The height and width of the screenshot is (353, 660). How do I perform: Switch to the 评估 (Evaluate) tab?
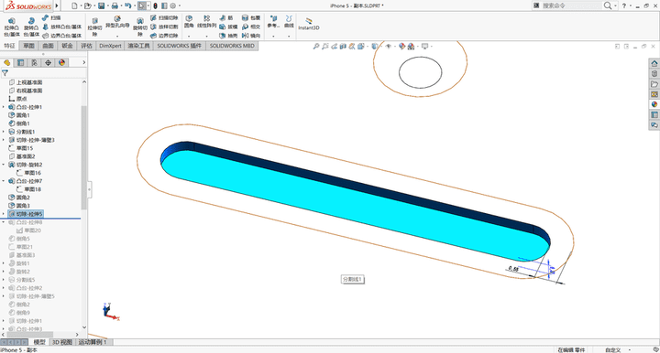[86, 46]
